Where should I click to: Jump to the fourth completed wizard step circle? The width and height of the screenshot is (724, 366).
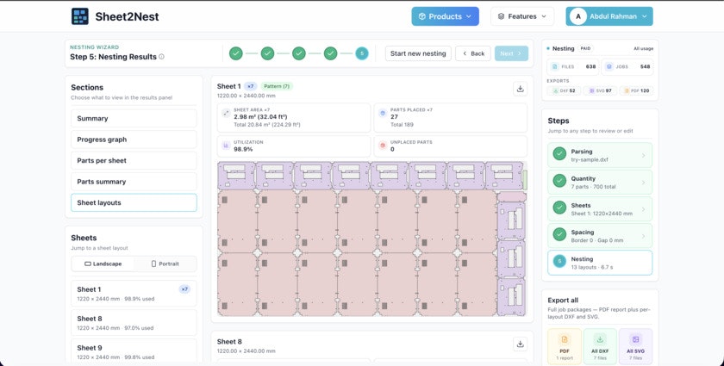[330, 53]
